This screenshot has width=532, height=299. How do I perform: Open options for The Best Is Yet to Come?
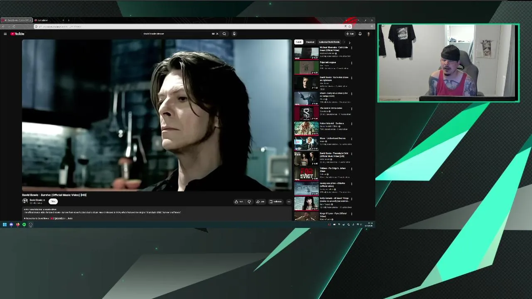tap(352, 108)
